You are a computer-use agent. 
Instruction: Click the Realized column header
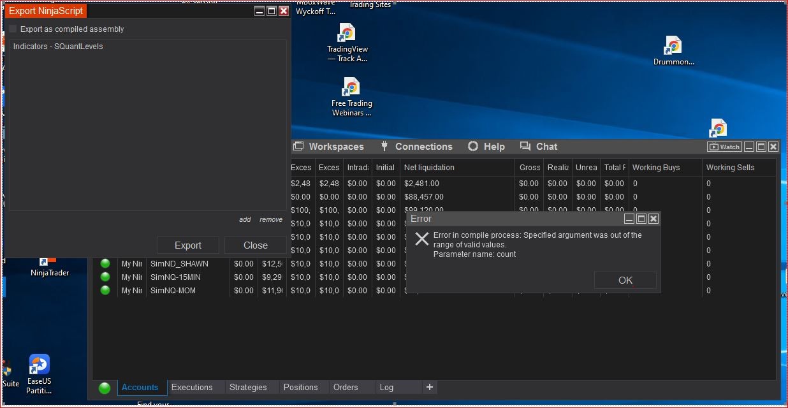tap(558, 168)
